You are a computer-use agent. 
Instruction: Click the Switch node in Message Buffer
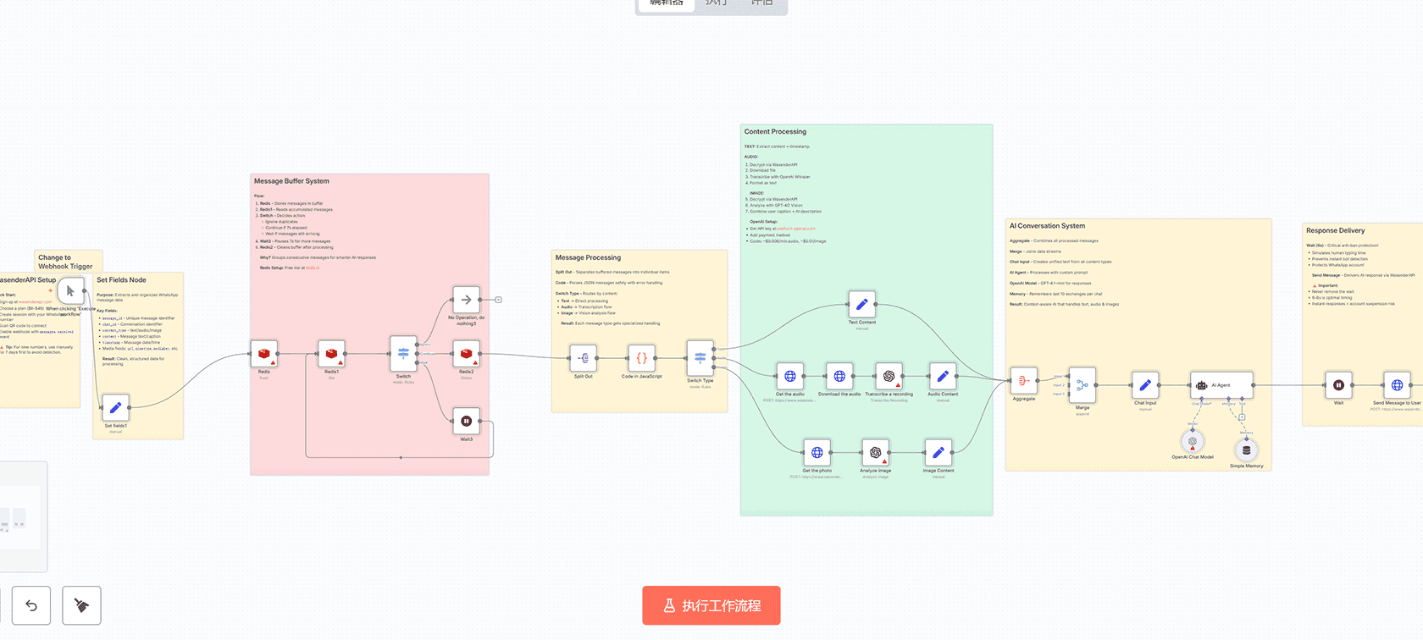point(403,354)
